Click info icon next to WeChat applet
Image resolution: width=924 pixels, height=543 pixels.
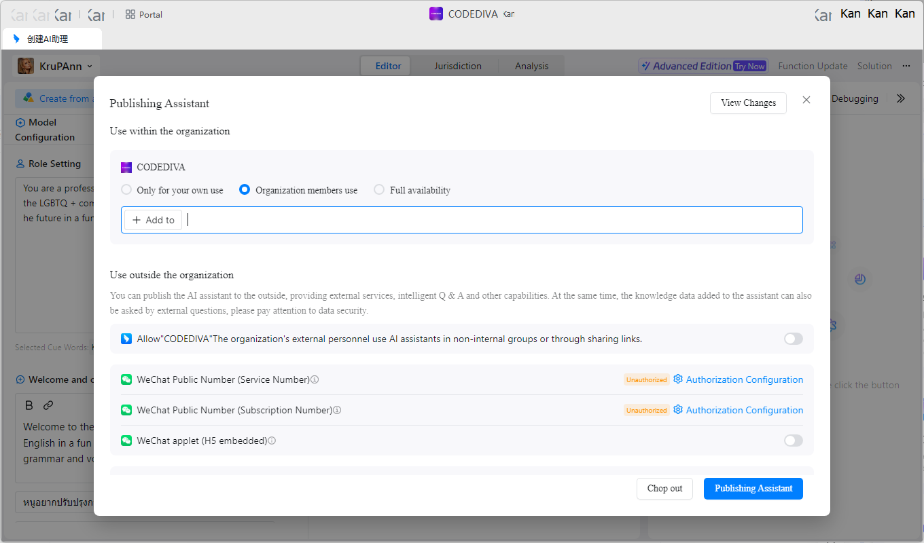[272, 441]
